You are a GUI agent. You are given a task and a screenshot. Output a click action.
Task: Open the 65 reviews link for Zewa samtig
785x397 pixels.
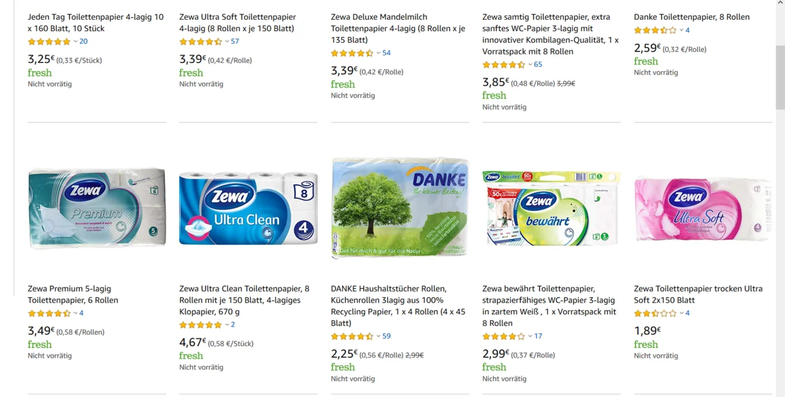pos(538,64)
